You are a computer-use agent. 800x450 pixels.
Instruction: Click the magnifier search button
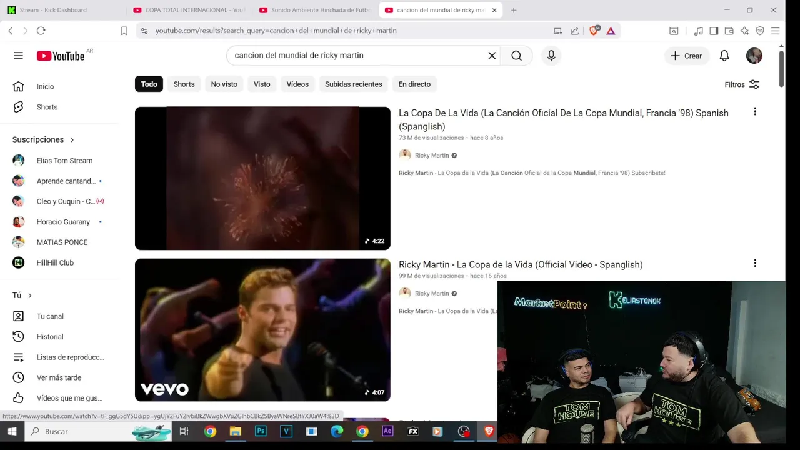point(516,56)
